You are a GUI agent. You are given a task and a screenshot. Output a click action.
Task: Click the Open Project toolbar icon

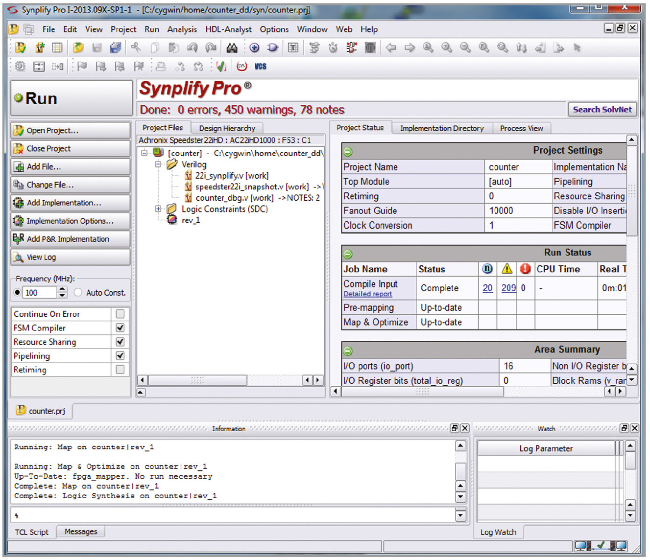(x=20, y=47)
